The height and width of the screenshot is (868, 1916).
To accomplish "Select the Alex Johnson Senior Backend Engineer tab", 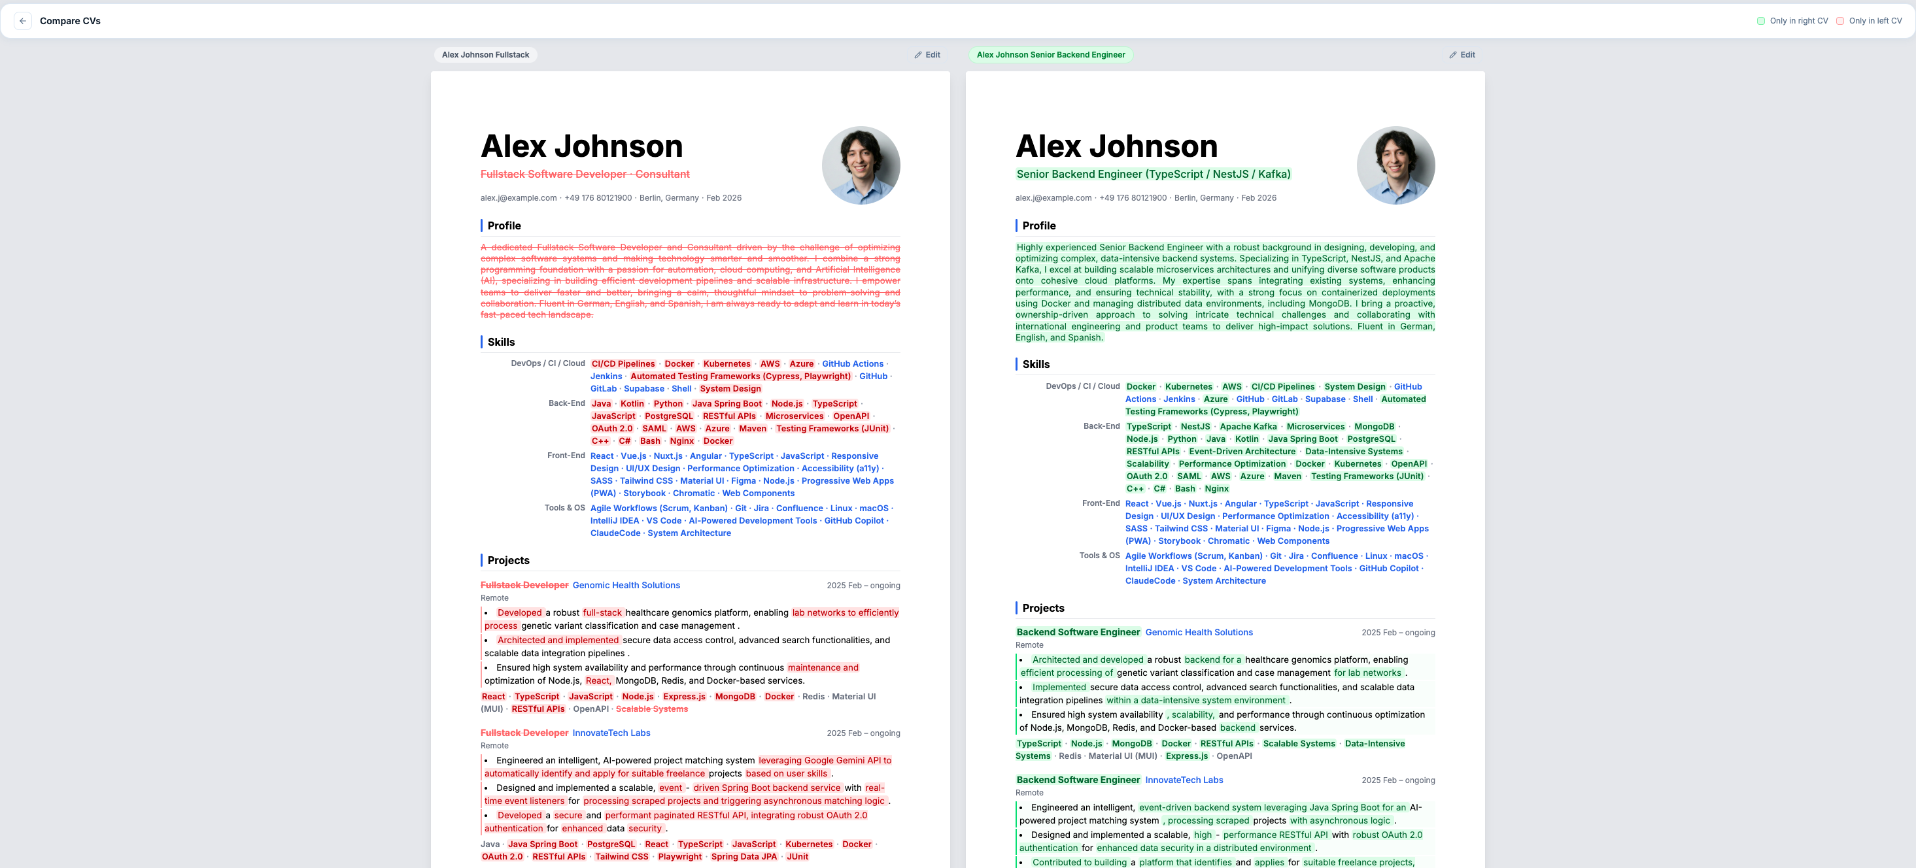I will [1050, 55].
